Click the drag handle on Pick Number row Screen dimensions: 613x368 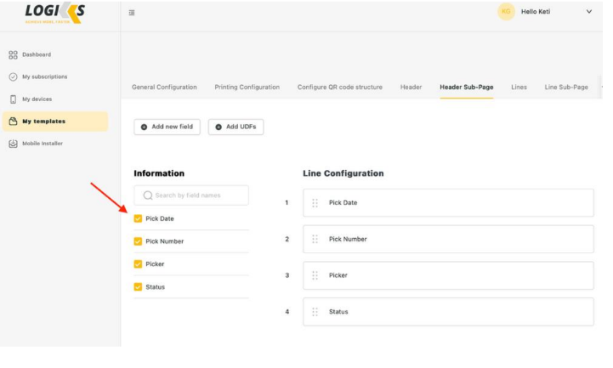coord(315,240)
